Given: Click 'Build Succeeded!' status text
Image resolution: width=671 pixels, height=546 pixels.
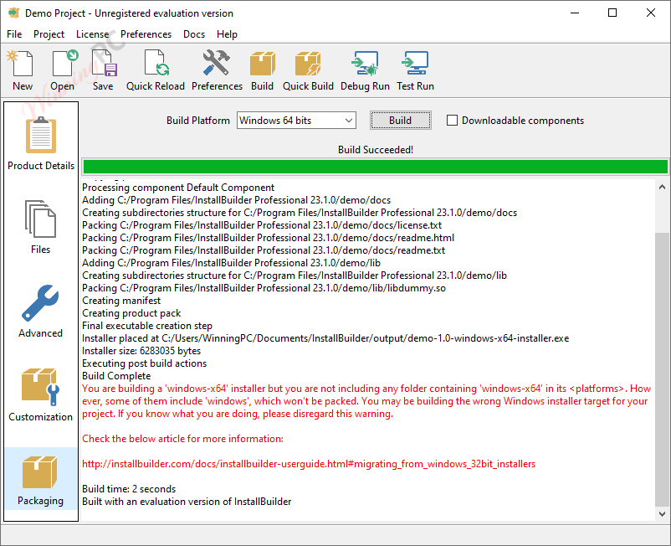Looking at the screenshot, I should pyautogui.click(x=376, y=150).
